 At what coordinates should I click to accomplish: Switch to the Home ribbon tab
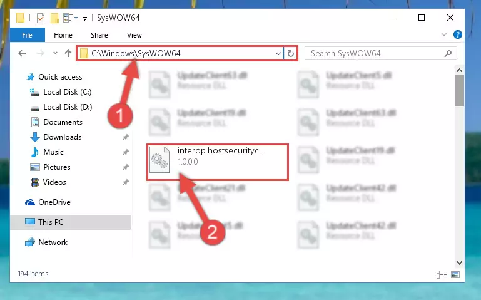63,35
